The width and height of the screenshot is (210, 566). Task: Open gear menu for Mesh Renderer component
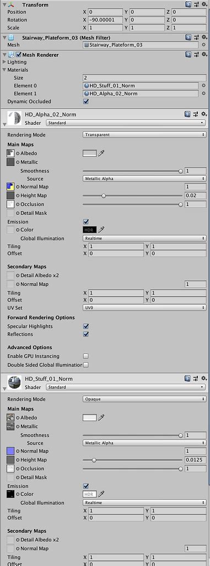coord(204,55)
